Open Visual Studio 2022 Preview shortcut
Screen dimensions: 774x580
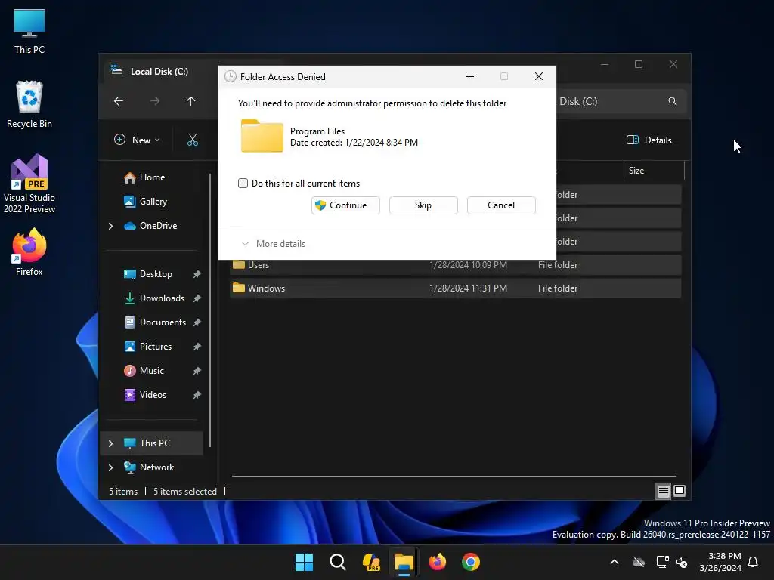[x=29, y=184]
